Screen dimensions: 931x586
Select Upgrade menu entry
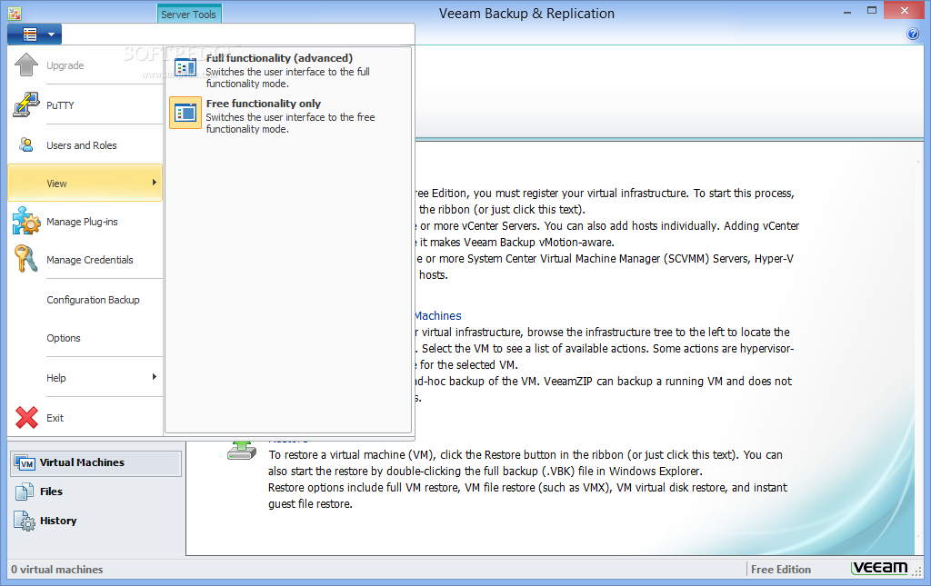tap(85, 65)
